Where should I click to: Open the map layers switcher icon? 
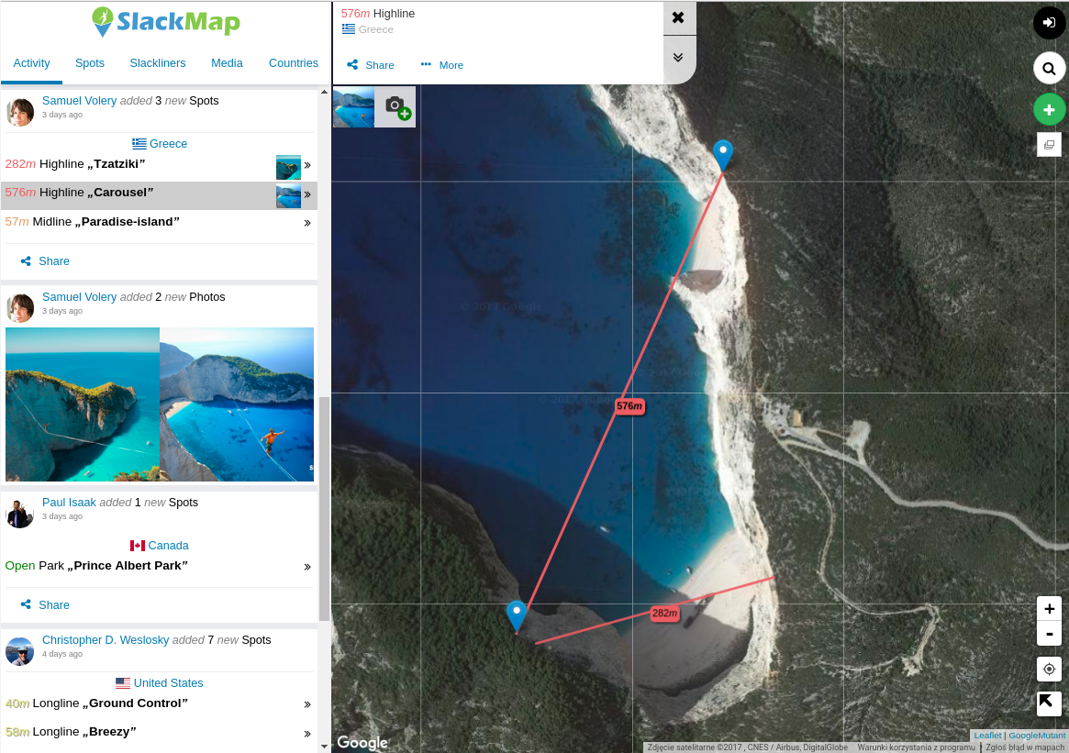pyautogui.click(x=1049, y=144)
